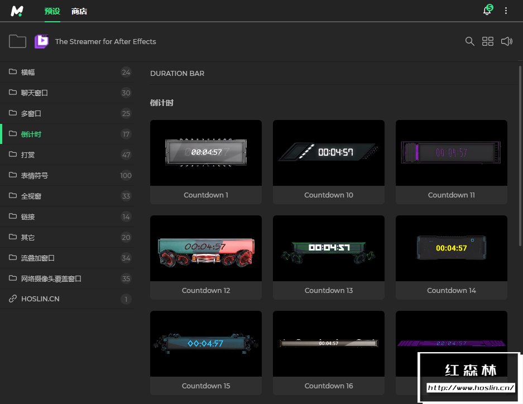
Task: Click the Motion Bro logo icon
Action: click(17, 11)
